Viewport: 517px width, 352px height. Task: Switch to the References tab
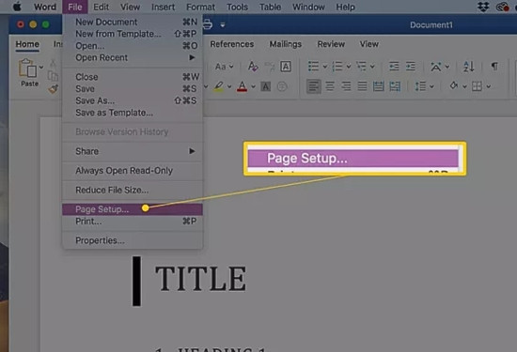pyautogui.click(x=232, y=44)
